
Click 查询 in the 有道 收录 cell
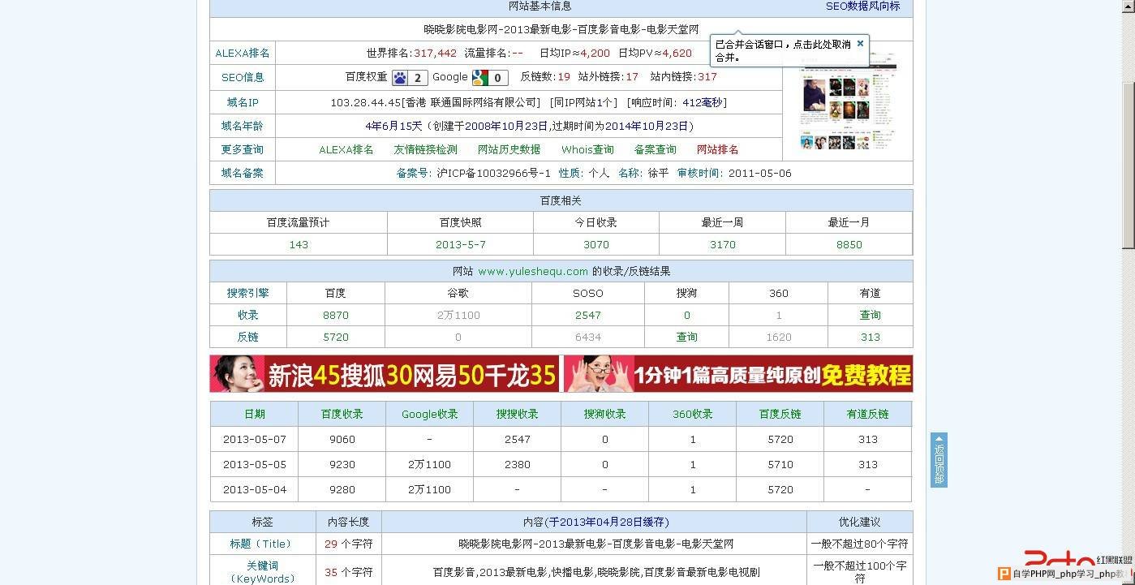(870, 315)
